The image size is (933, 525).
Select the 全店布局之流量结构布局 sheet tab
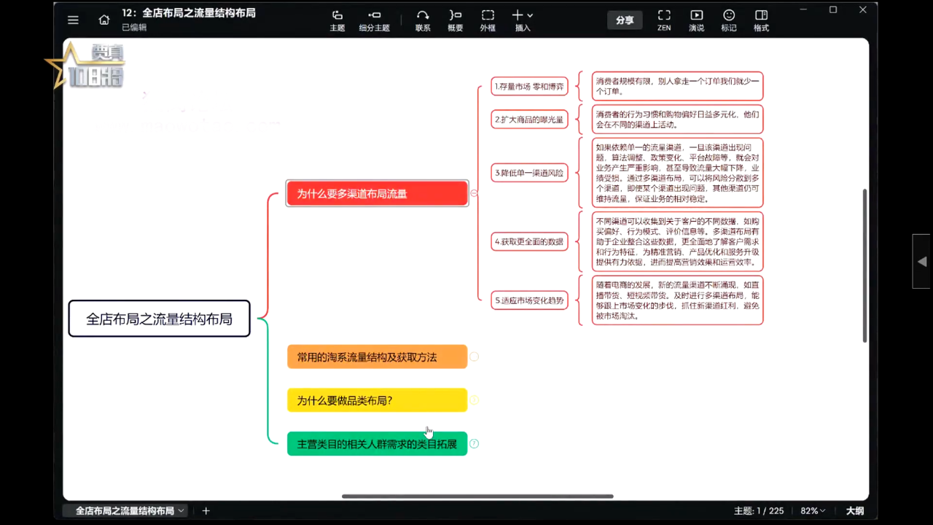[x=125, y=511]
